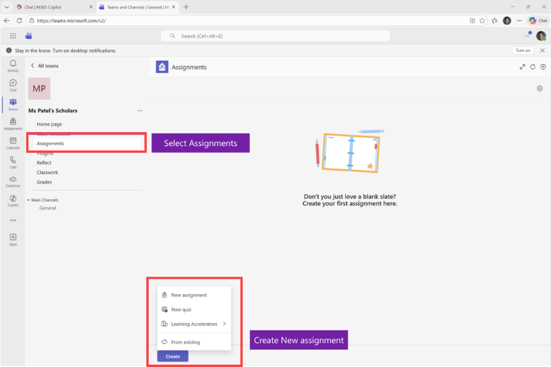
Task: Open browser settings and more menu
Action: [519, 21]
